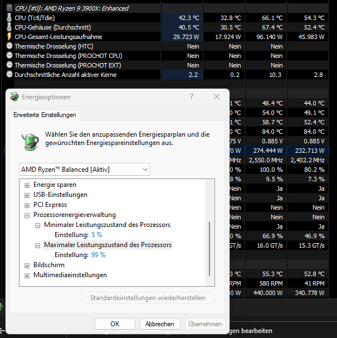This screenshot has width=337, height=338.
Task: Click thermometer icon next to CPU-Gehäuse (Durchschnitt)
Action: coord(9,27)
